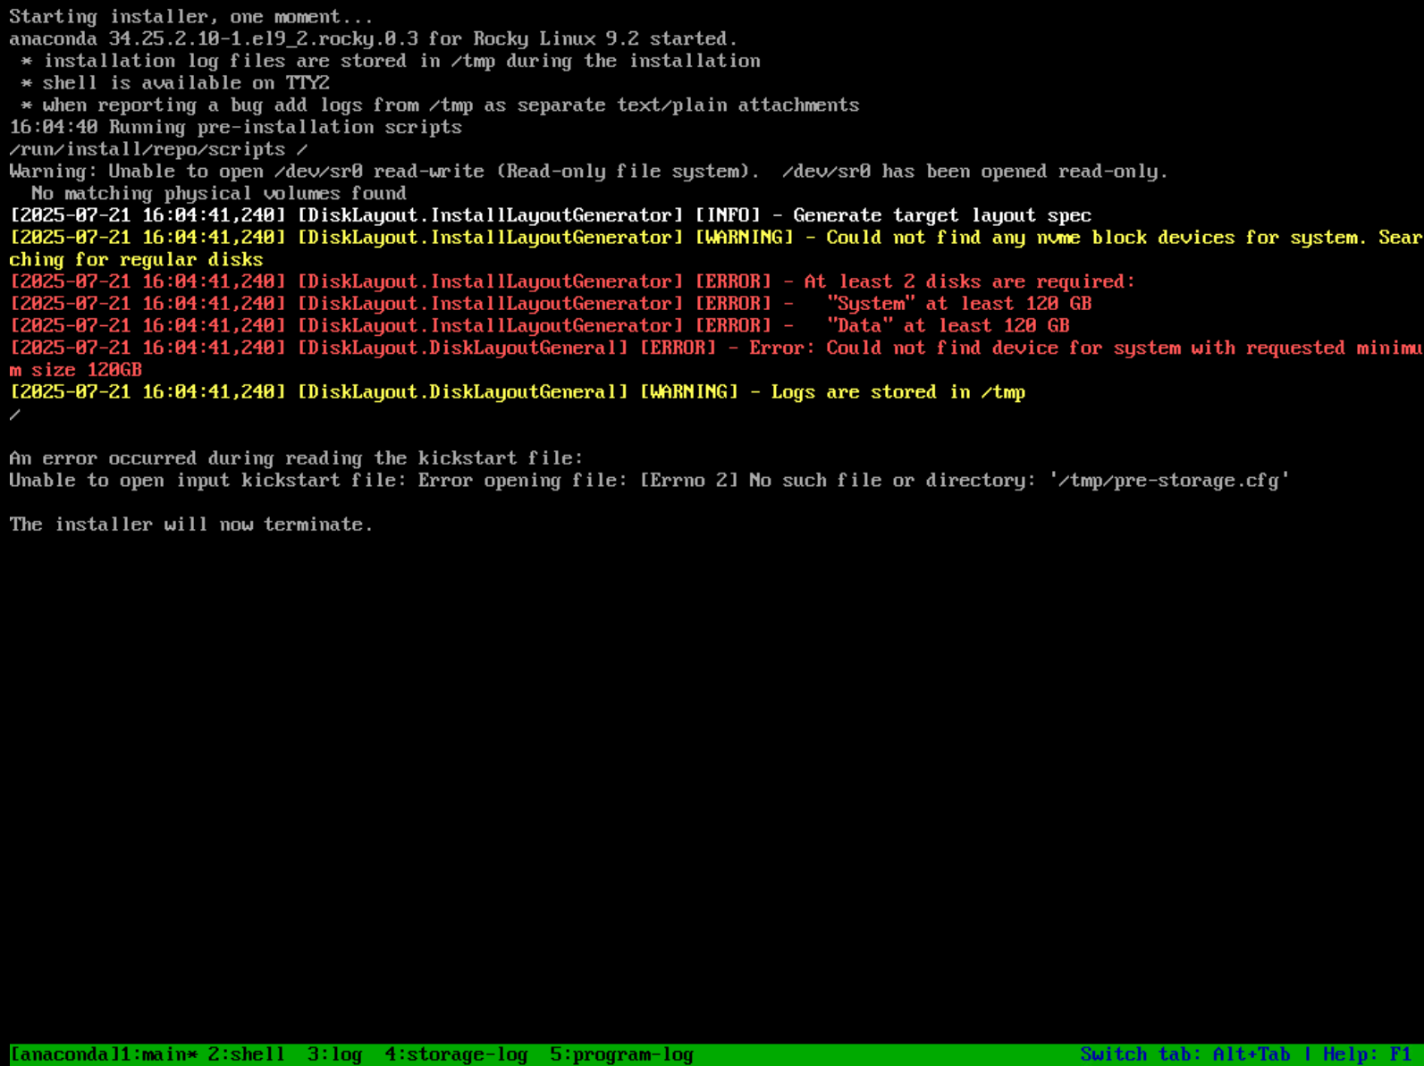Screen dimensions: 1424x1066
Task: Click the 'Help: F1' hint
Action: [x=1367, y=1054]
